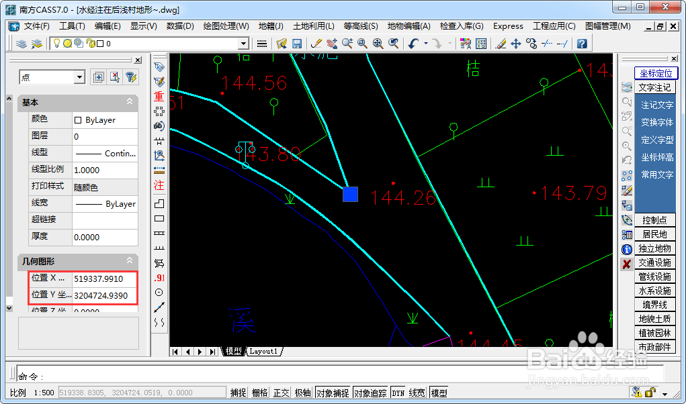
Task: Toggle 正交 ortho mode in status bar
Action: point(281,393)
